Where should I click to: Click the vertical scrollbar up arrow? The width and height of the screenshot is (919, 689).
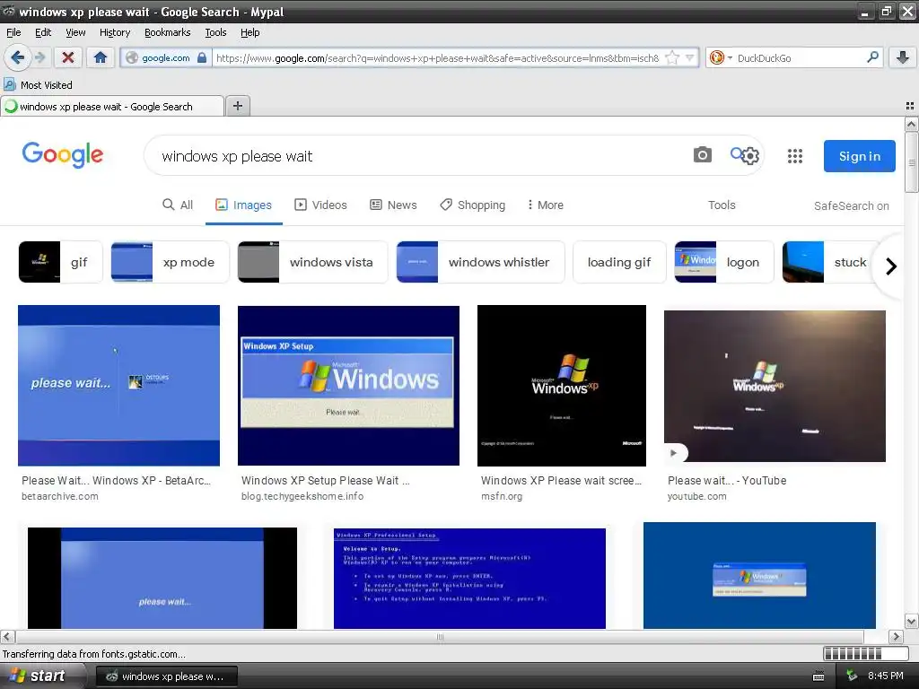click(911, 124)
